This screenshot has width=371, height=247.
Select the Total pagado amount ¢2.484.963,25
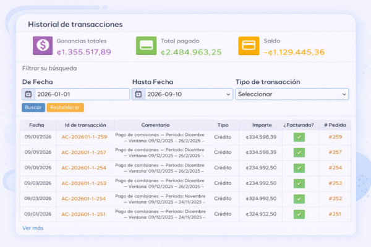(x=191, y=52)
